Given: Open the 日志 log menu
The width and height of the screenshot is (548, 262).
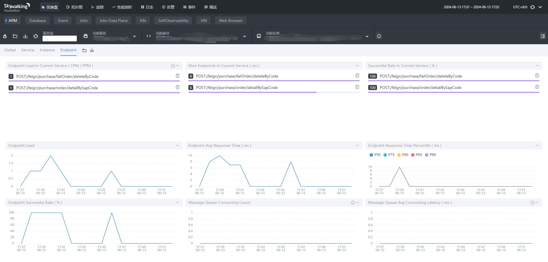Looking at the screenshot, I should click(147, 7).
